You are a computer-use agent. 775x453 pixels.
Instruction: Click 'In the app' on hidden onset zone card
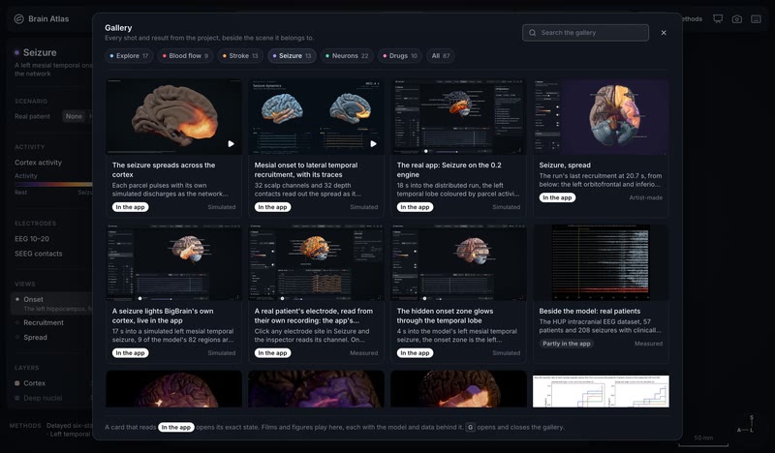click(415, 353)
